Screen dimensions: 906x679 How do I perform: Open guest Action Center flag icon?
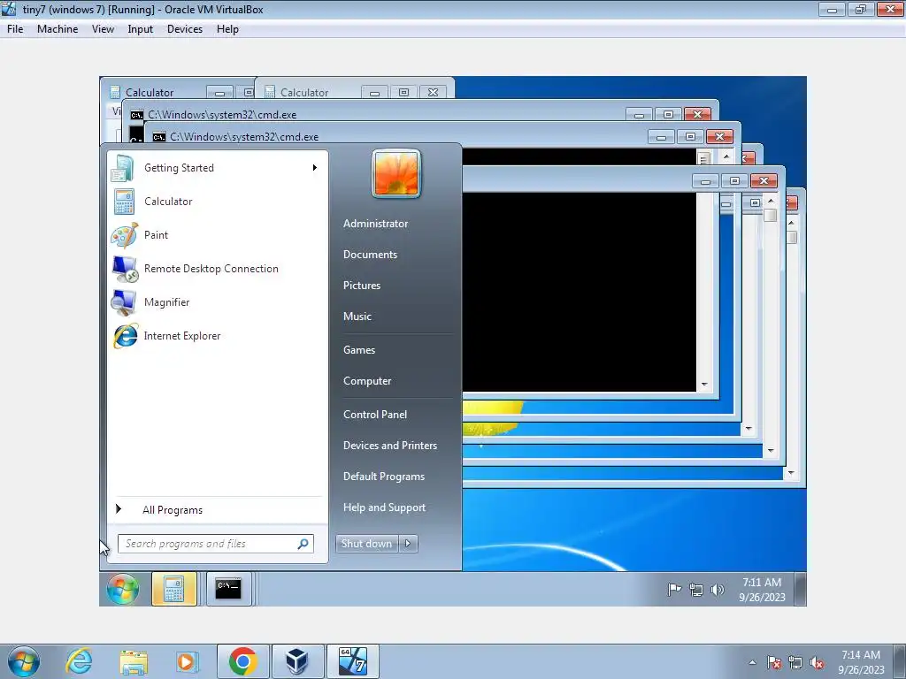tap(674, 590)
